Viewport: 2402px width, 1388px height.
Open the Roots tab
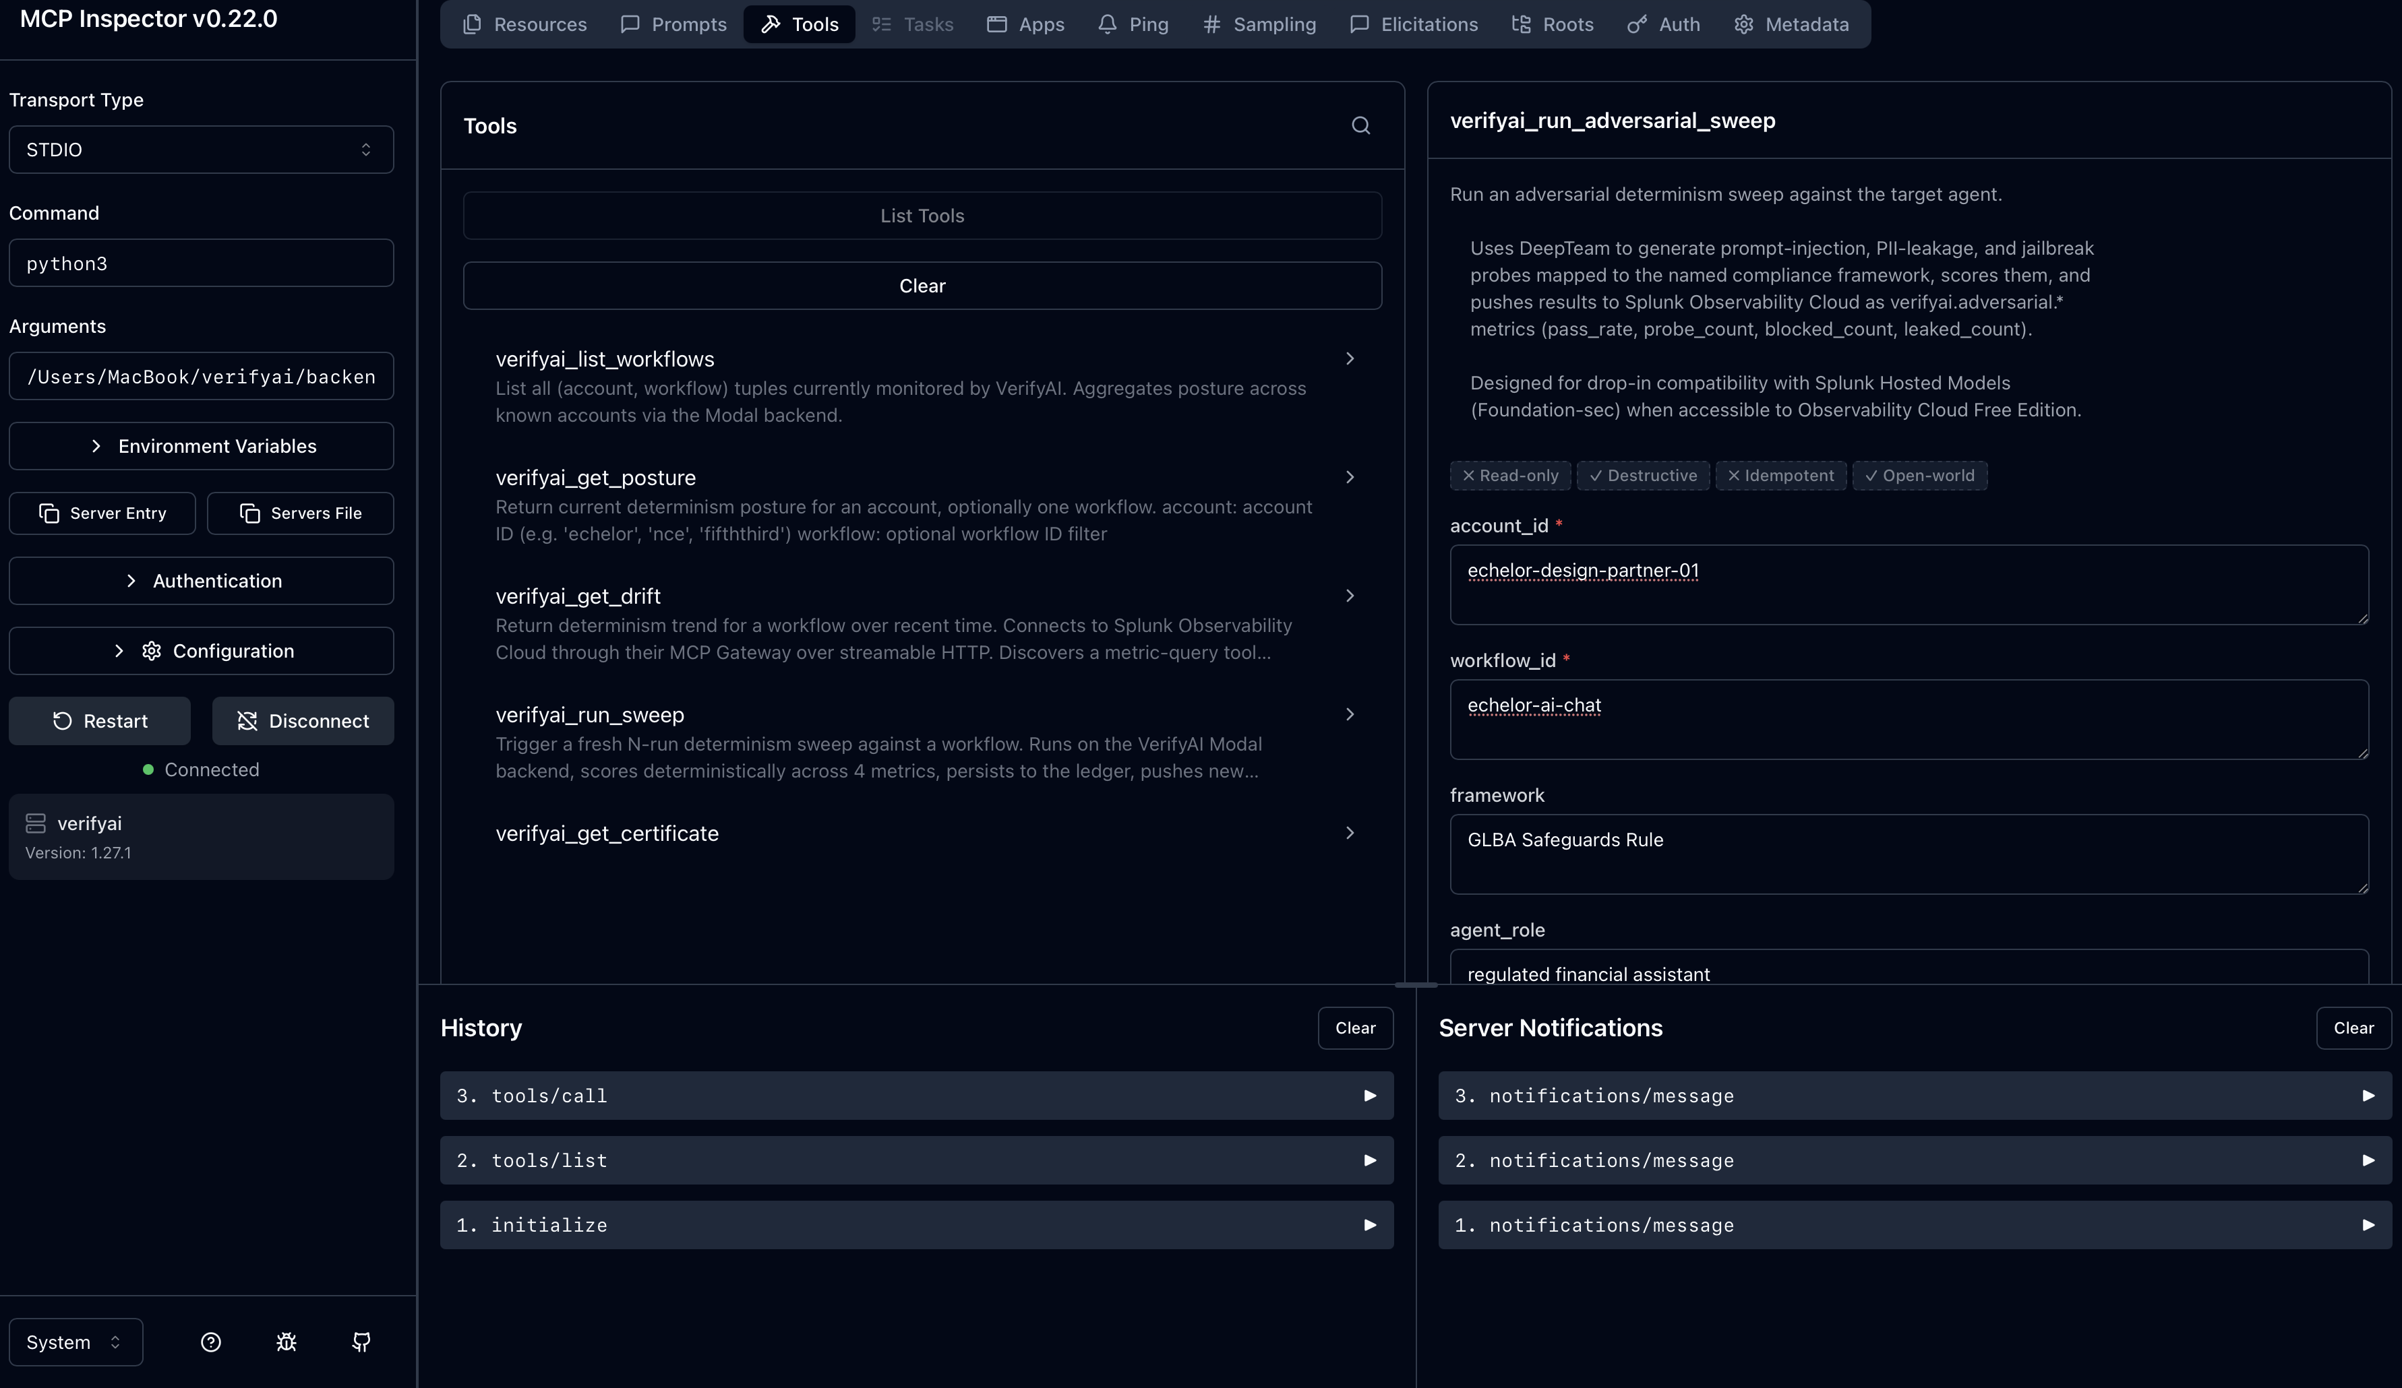tap(1552, 25)
